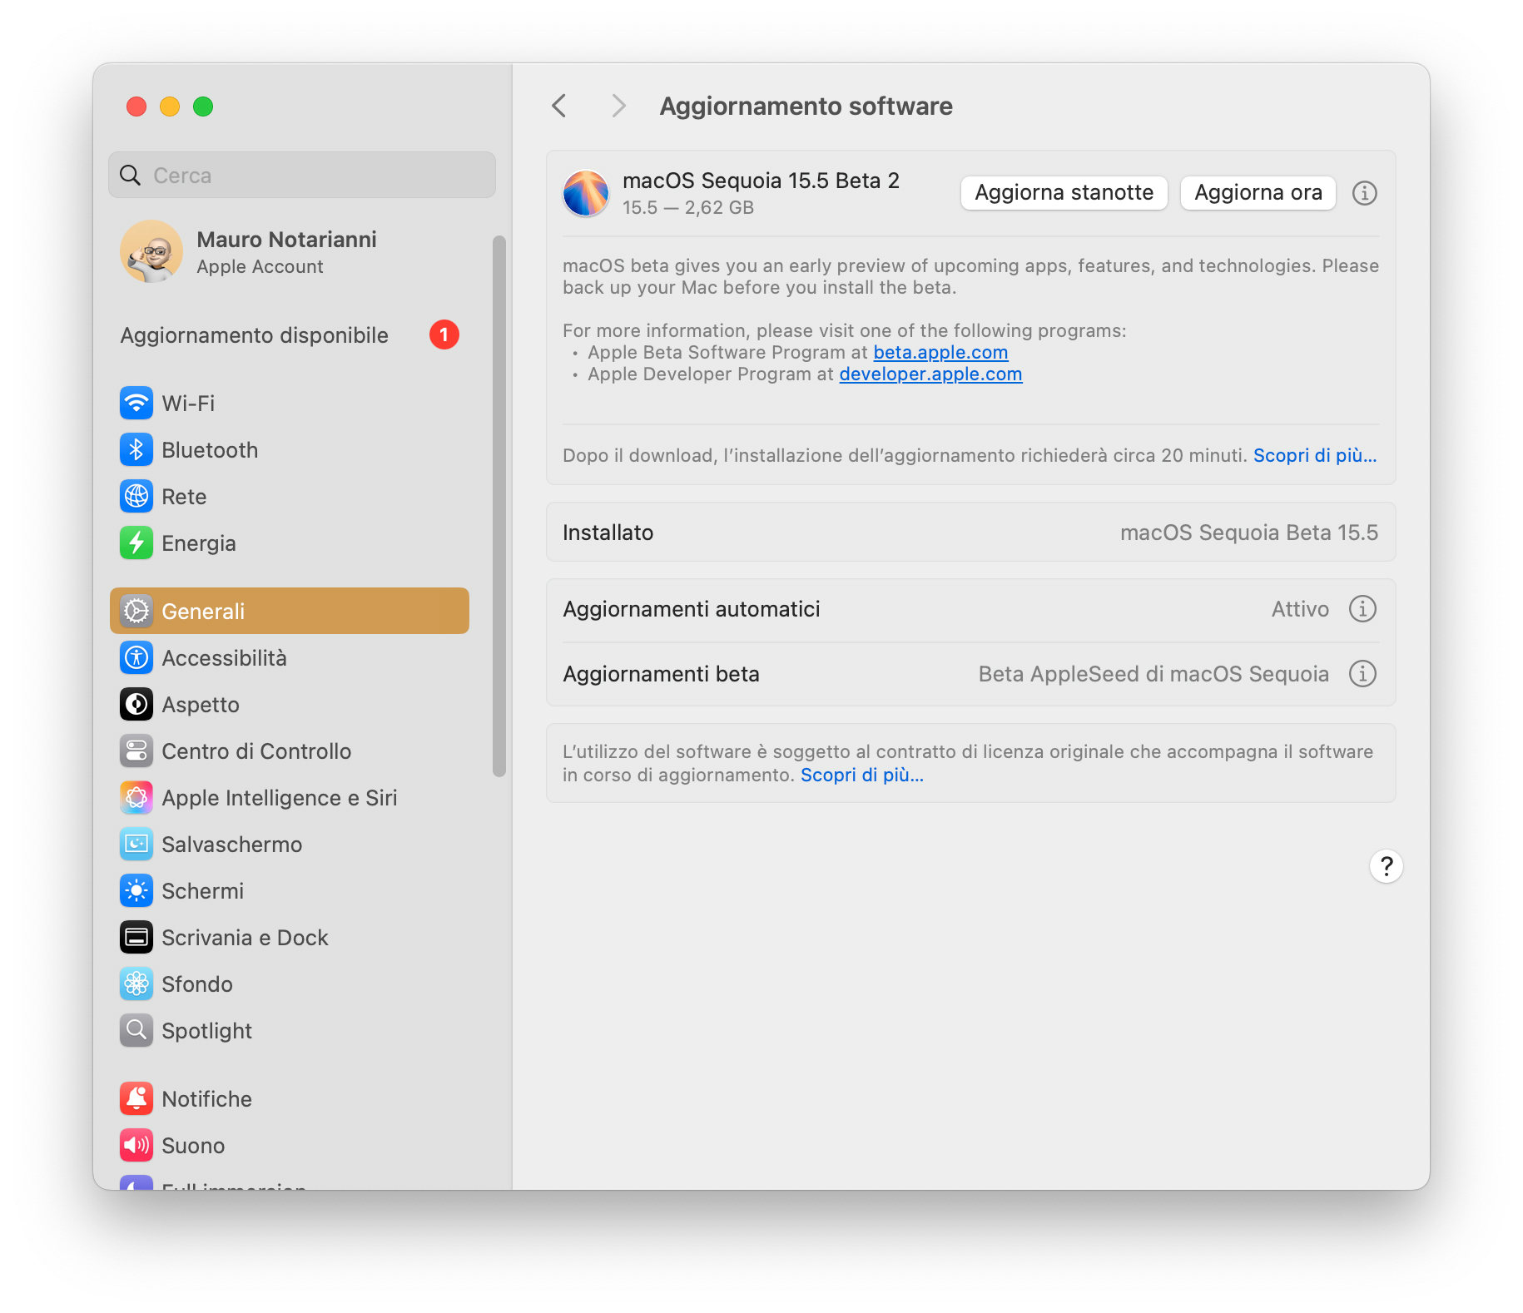
Task: Open Scrivania e Dock settings
Action: 290,938
